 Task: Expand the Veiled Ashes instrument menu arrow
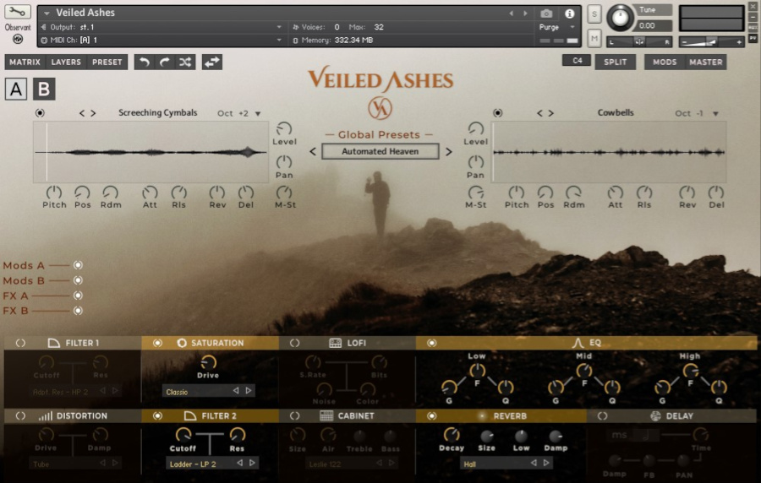click(x=47, y=13)
